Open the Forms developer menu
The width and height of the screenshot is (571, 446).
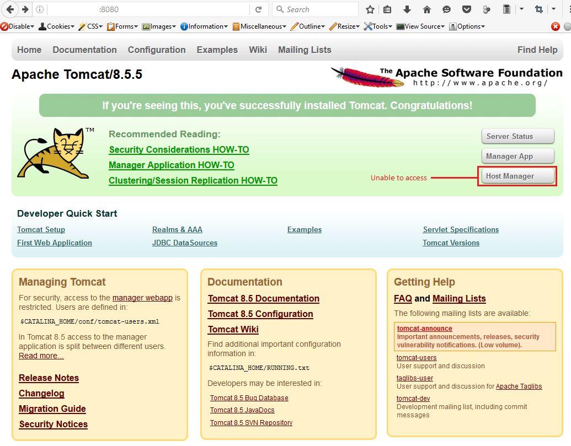pos(122,26)
